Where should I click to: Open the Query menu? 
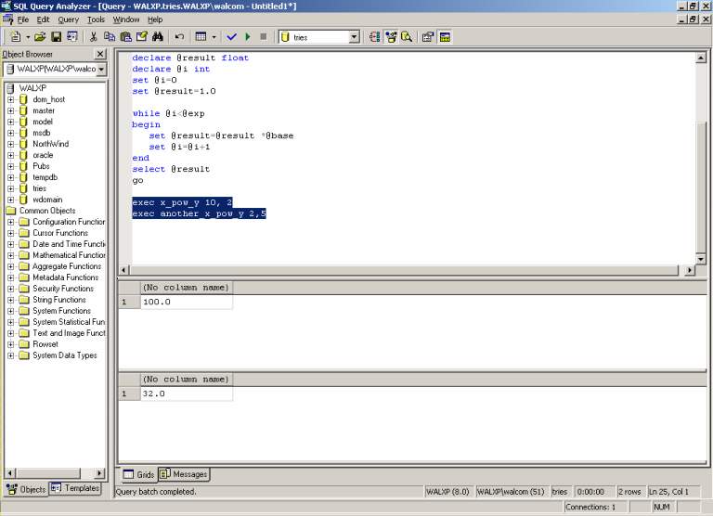68,19
